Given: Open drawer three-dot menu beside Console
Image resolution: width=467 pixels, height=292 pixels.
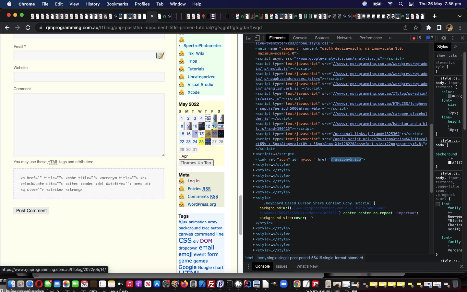Looking at the screenshot, I should point(248,266).
